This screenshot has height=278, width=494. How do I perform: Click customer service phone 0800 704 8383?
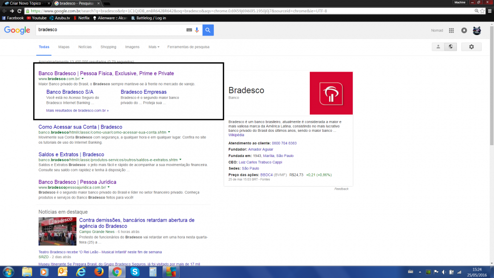(x=284, y=143)
